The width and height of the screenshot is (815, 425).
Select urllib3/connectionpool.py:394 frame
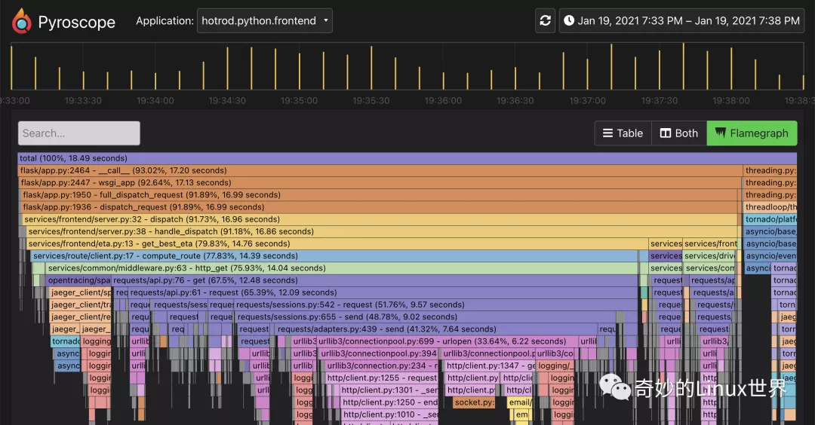(x=379, y=353)
